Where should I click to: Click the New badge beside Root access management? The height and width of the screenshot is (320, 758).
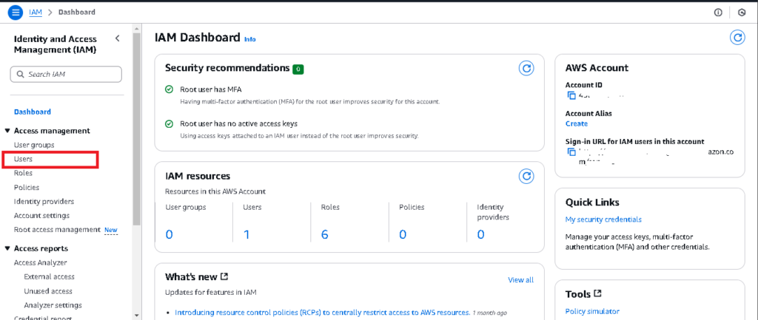coord(111,231)
